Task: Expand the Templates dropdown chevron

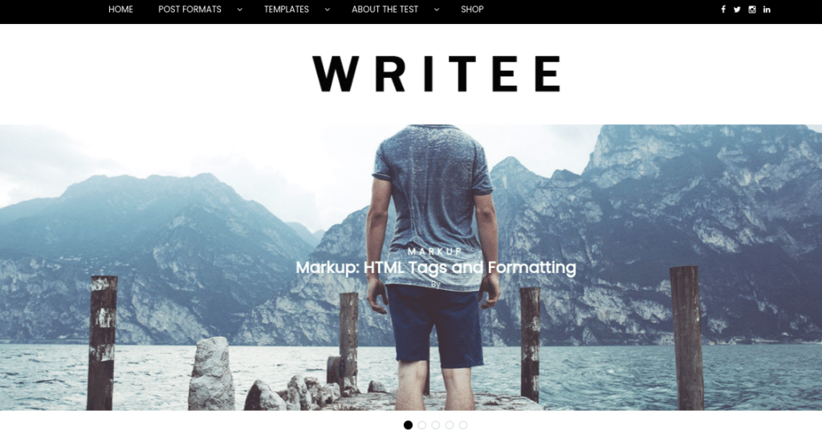Action: pos(328,10)
